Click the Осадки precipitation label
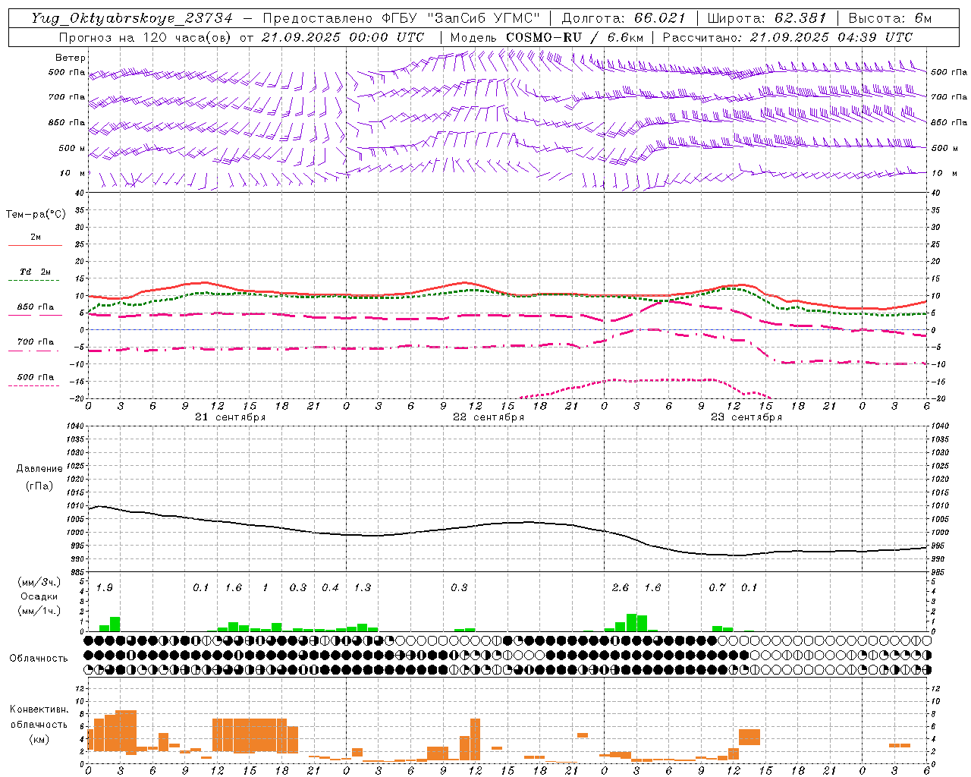The height and width of the screenshot is (777, 971). point(39,596)
